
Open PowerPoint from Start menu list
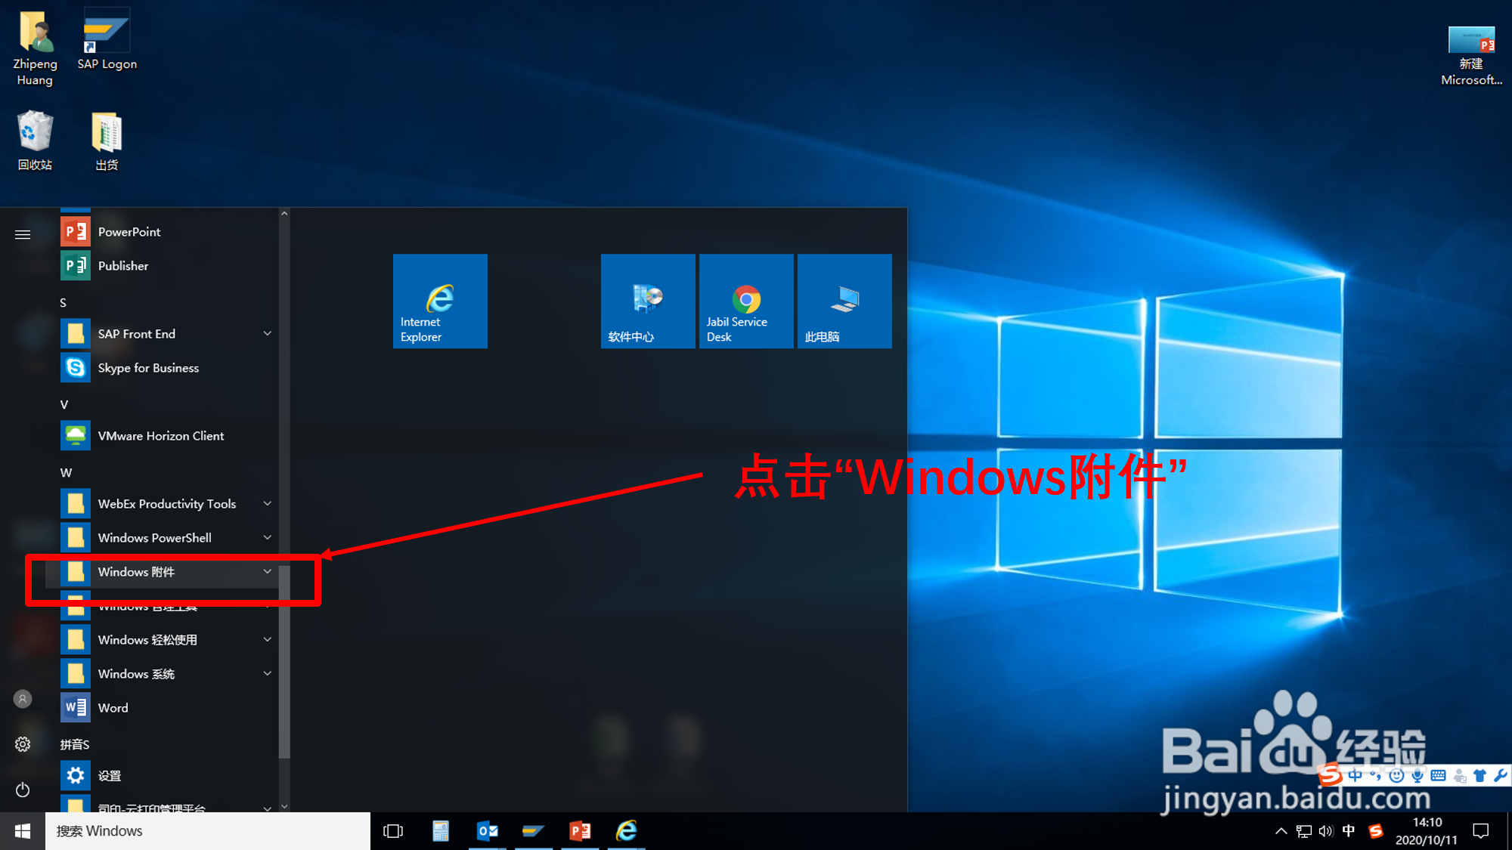click(129, 232)
